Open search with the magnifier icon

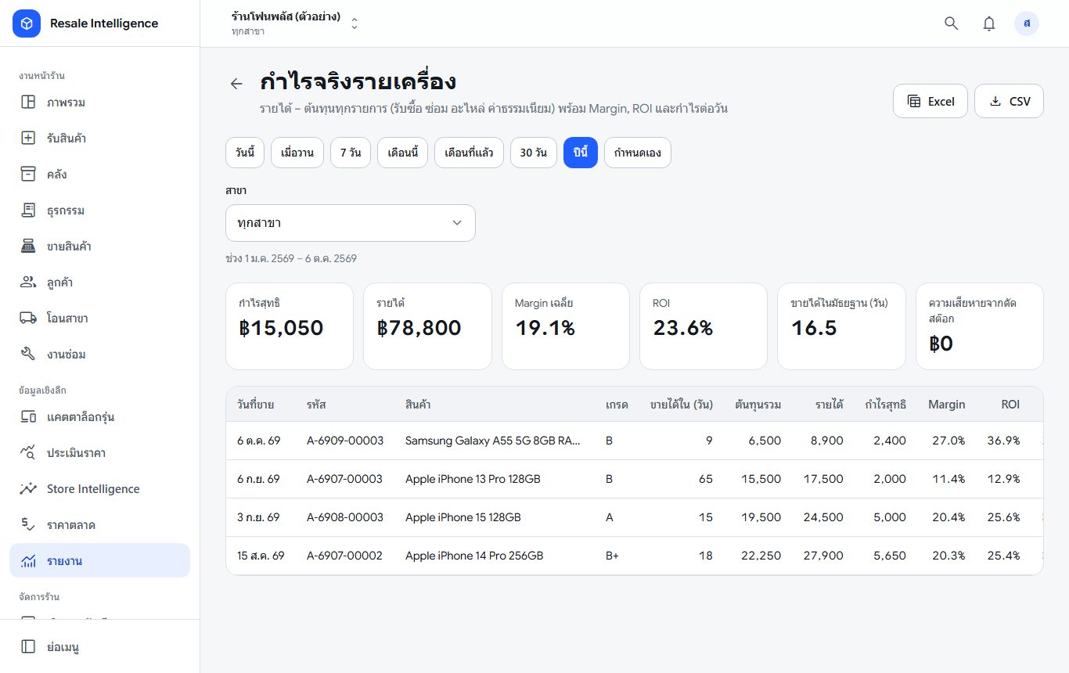952,23
